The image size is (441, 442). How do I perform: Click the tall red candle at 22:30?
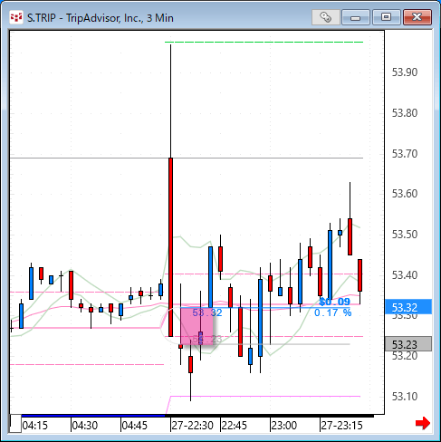(x=170, y=247)
